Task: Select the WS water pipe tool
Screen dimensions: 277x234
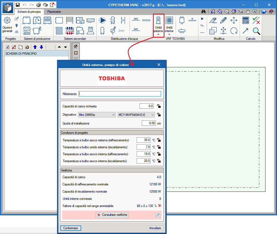Action: (x=136, y=19)
